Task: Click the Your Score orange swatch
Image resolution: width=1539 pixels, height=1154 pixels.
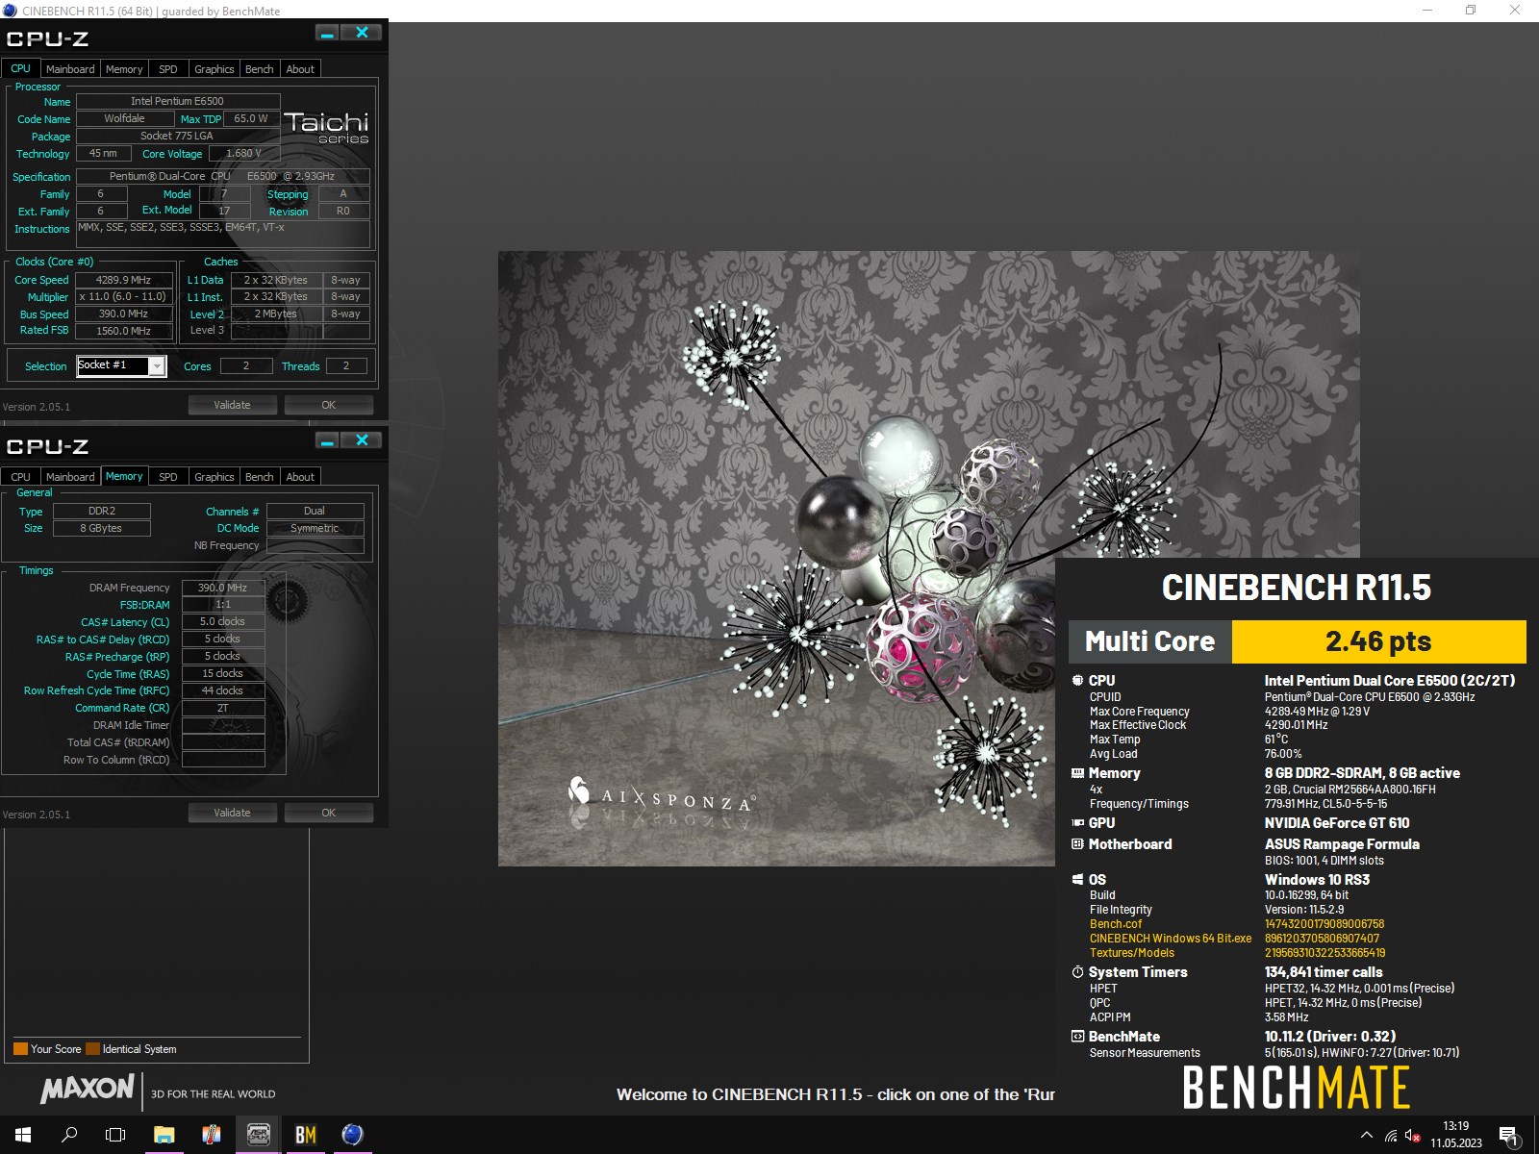Action: pos(20,1049)
